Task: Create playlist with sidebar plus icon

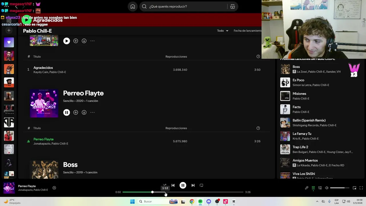Action: [9, 30]
